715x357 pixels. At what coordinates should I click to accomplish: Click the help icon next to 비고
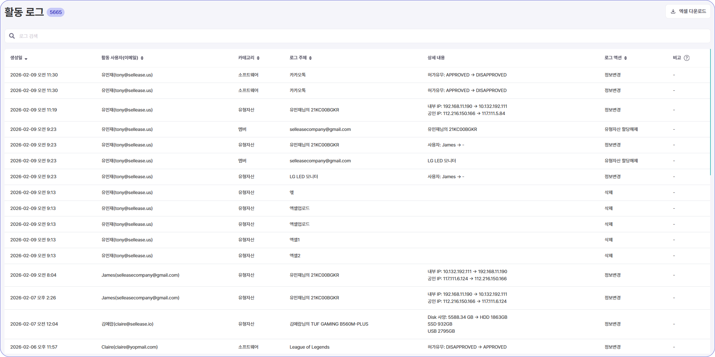click(686, 58)
